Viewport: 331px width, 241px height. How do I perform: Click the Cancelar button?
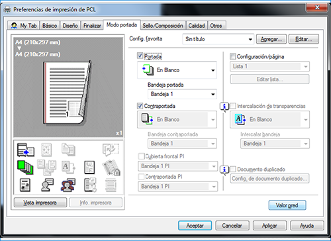coord(232,226)
